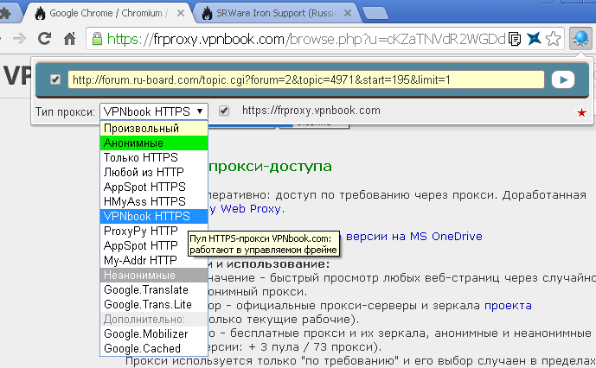Image resolution: width=596 pixels, height=368 pixels.
Task: Click the blue pinwheel extension icon
Action: (534, 38)
